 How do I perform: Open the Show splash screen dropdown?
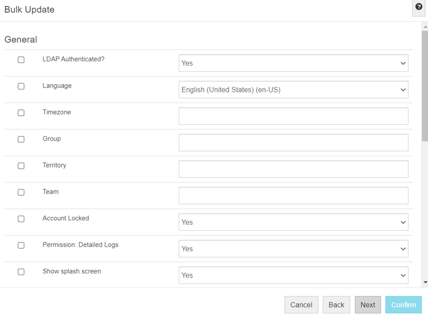[293, 275]
